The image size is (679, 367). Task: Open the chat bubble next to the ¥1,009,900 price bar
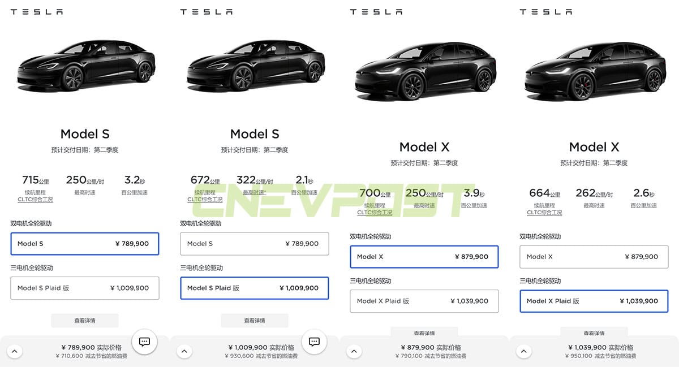[314, 342]
